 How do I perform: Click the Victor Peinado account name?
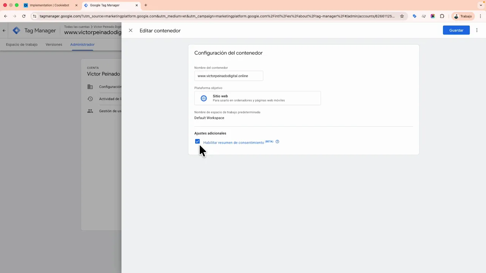[103, 74]
